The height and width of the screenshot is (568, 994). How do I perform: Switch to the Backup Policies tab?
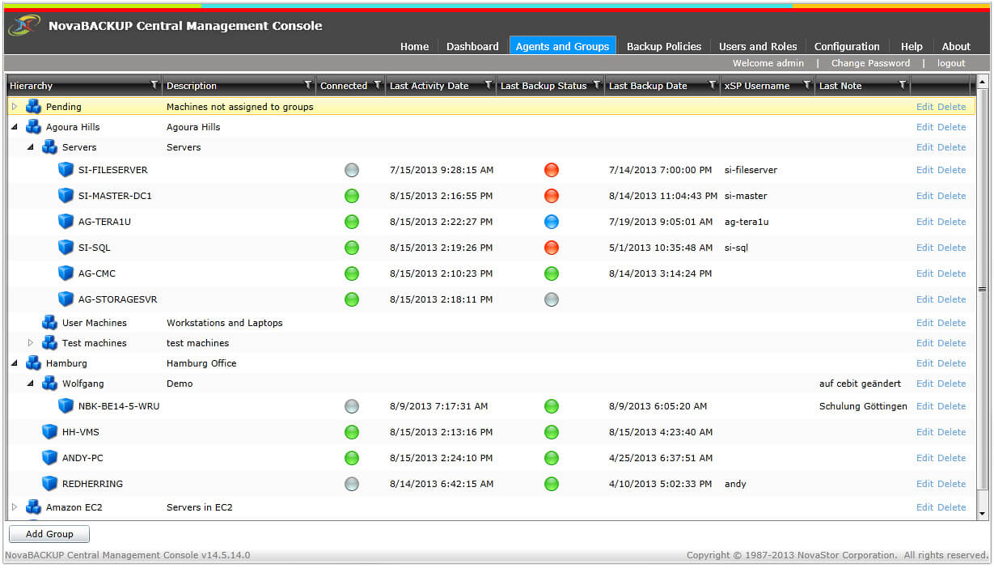pos(664,46)
